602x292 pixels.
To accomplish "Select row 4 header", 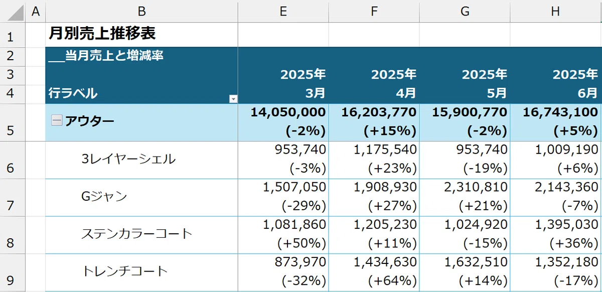I will [x=13, y=94].
